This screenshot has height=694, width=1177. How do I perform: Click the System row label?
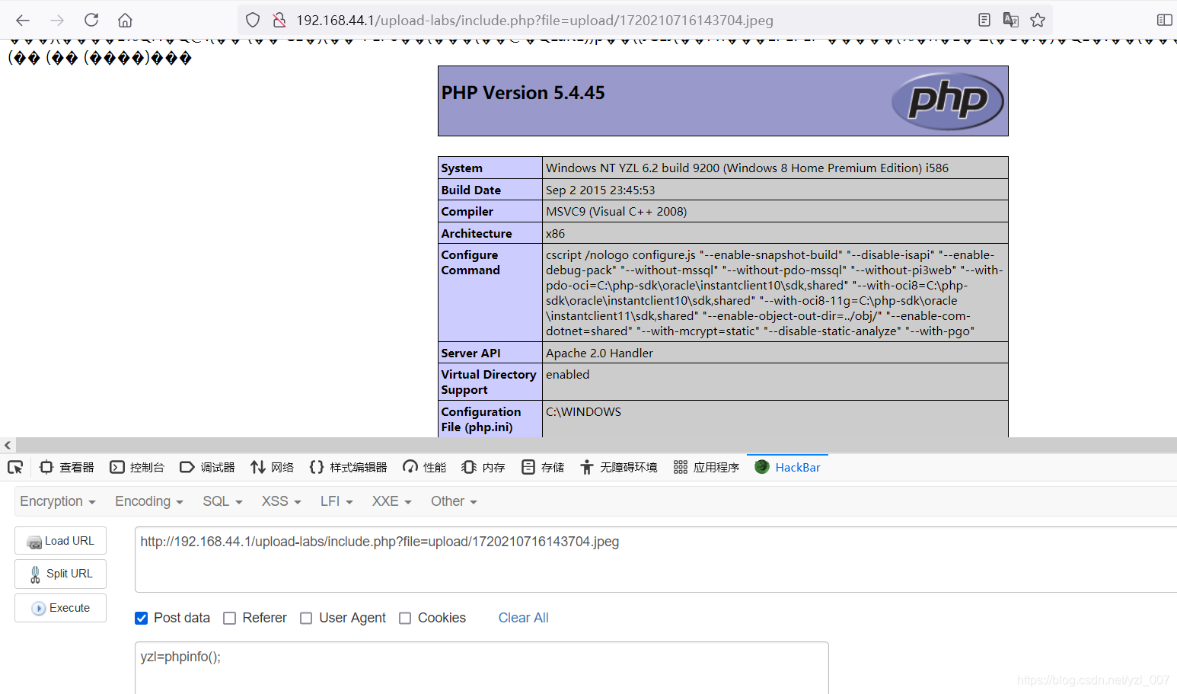pyautogui.click(x=461, y=168)
